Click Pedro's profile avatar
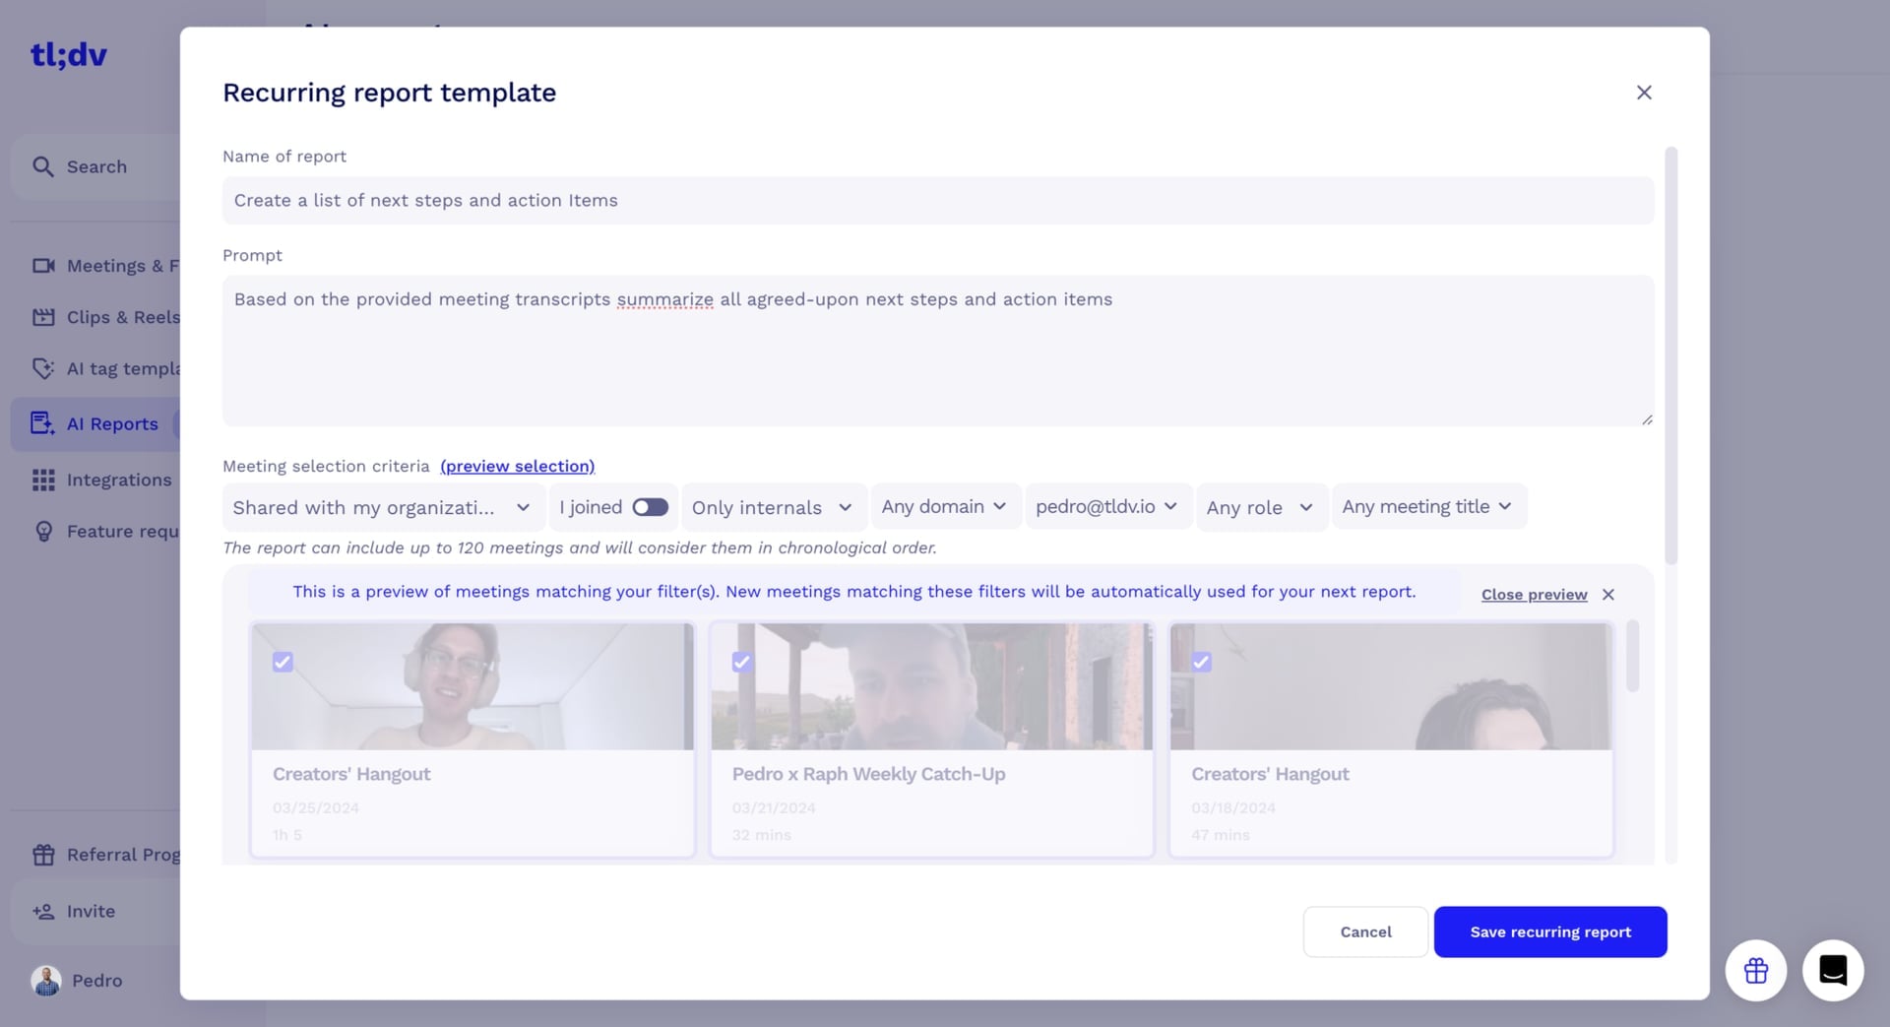 click(46, 981)
